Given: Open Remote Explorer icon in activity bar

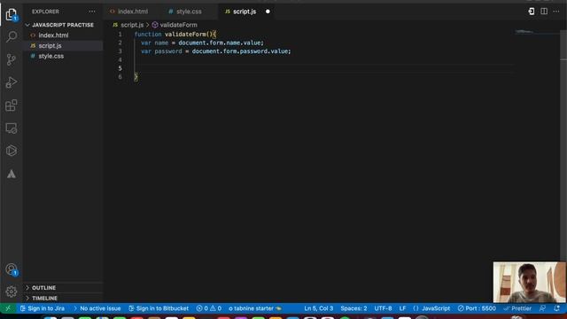Looking at the screenshot, I should [12, 128].
